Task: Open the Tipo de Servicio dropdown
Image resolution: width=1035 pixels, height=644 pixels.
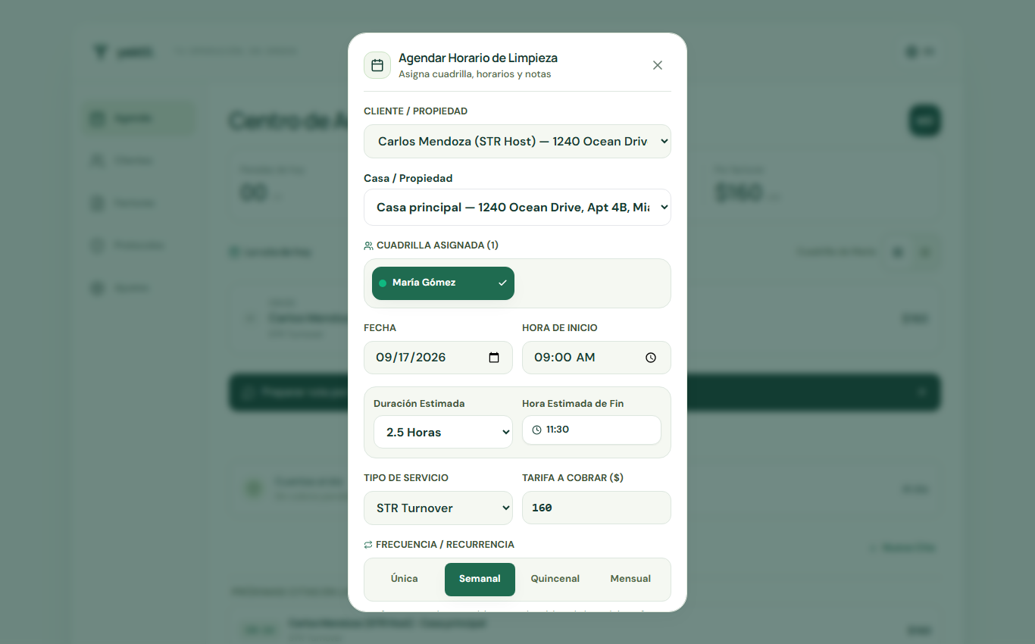Action: (439, 508)
